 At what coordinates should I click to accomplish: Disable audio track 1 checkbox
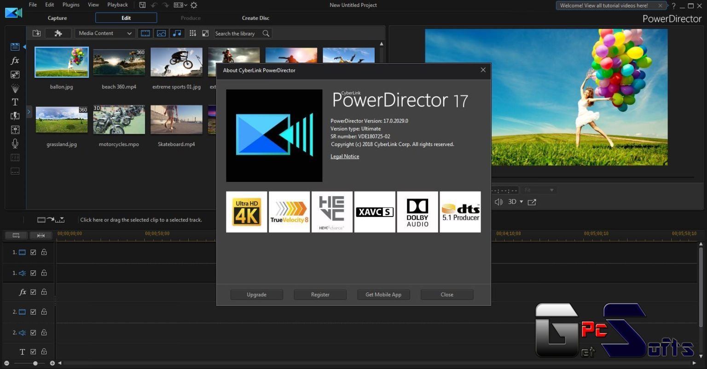[33, 273]
